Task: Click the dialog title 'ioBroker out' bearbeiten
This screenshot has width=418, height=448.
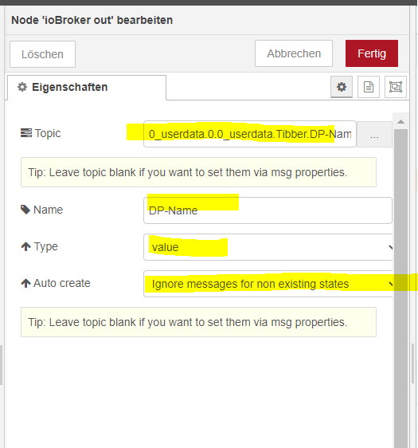Action: (x=92, y=20)
